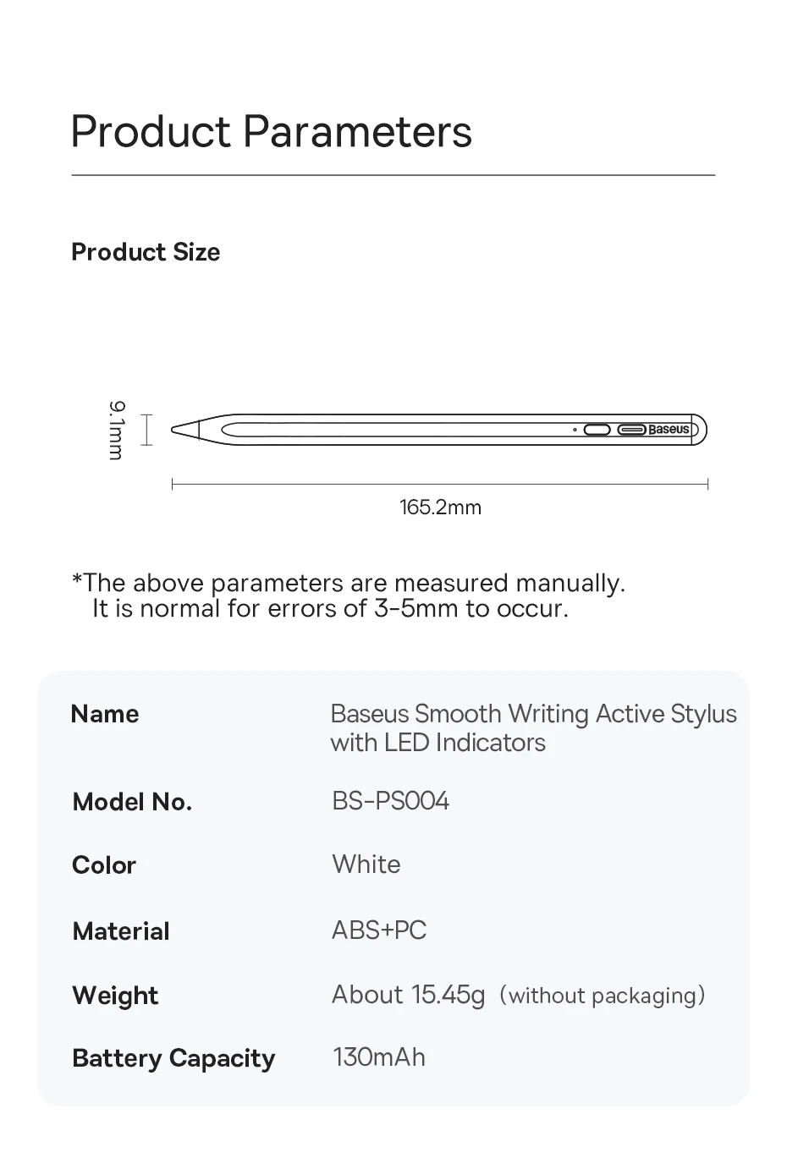
Task: Click the rounded end cap of the stylus
Action: 700,429
